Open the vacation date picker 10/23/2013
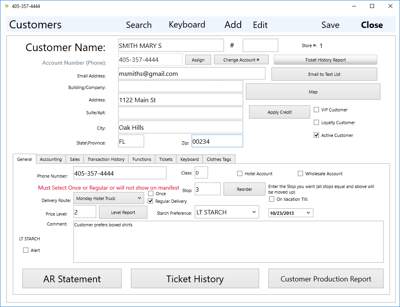 click(x=291, y=213)
